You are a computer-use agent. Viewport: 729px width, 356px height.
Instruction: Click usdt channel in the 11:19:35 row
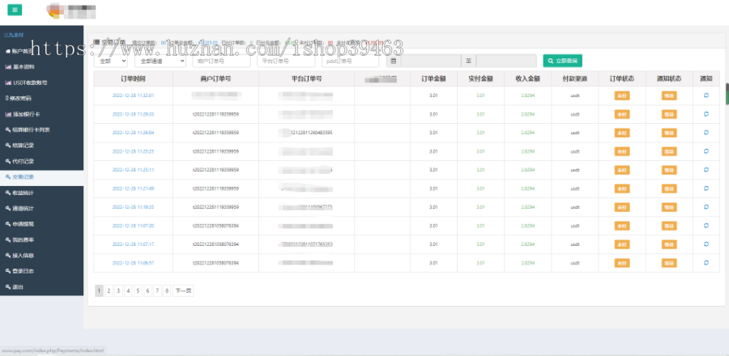(x=575, y=206)
